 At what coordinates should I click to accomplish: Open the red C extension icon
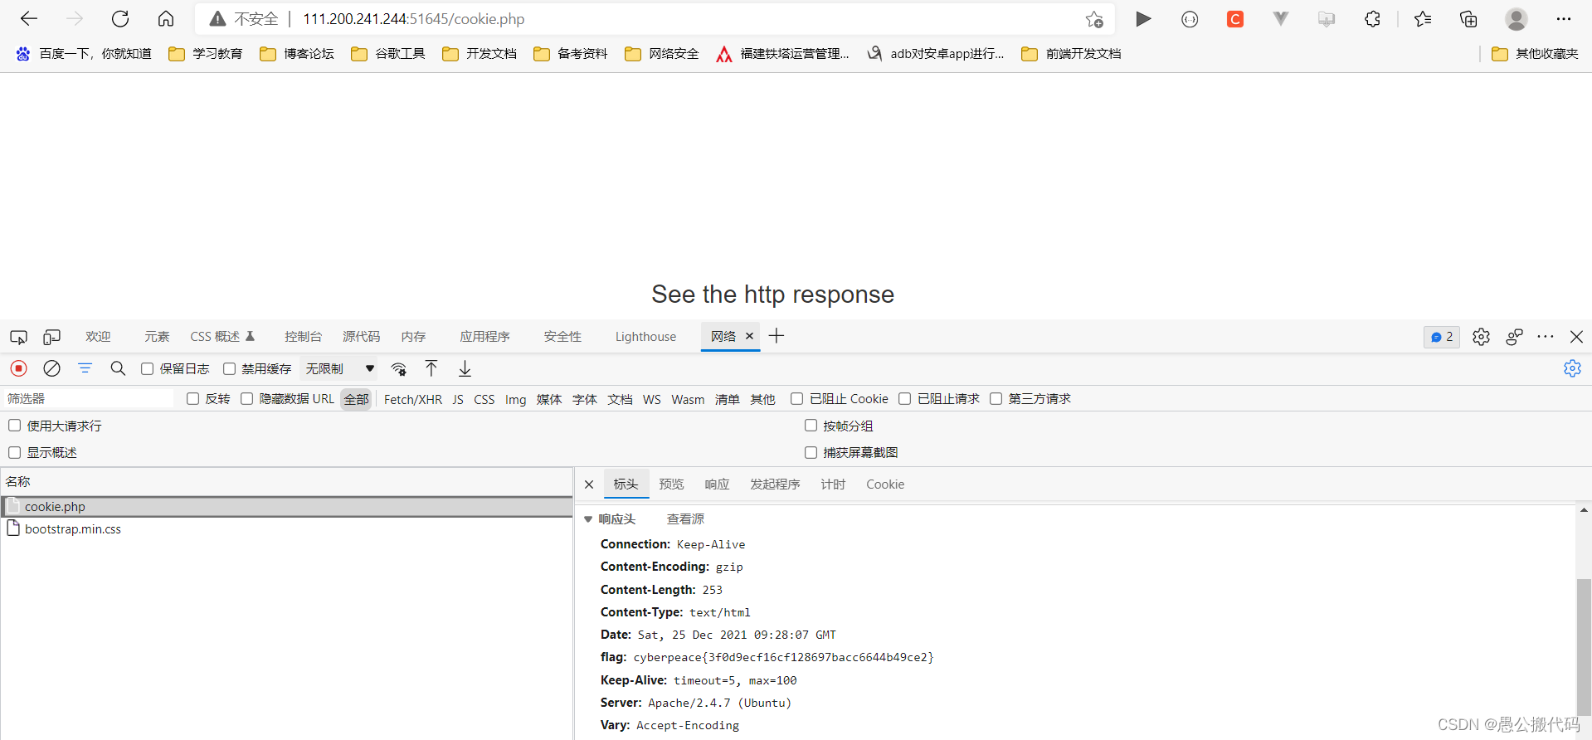pos(1235,18)
